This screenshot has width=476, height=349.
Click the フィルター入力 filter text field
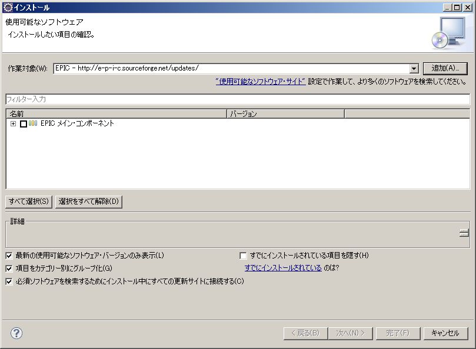click(238, 99)
